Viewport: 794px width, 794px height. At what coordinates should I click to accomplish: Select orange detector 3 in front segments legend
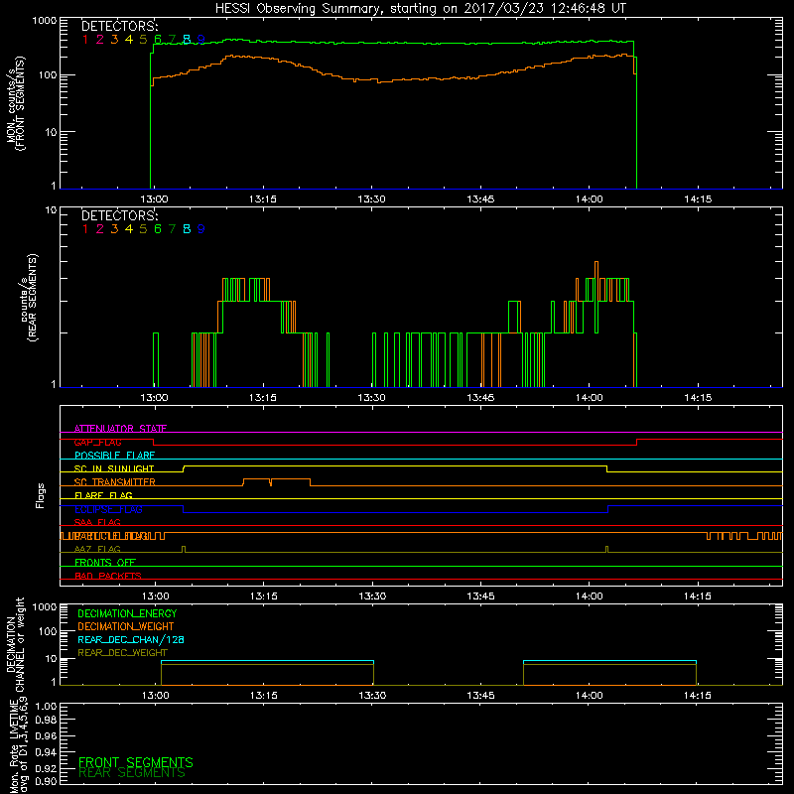coord(114,40)
